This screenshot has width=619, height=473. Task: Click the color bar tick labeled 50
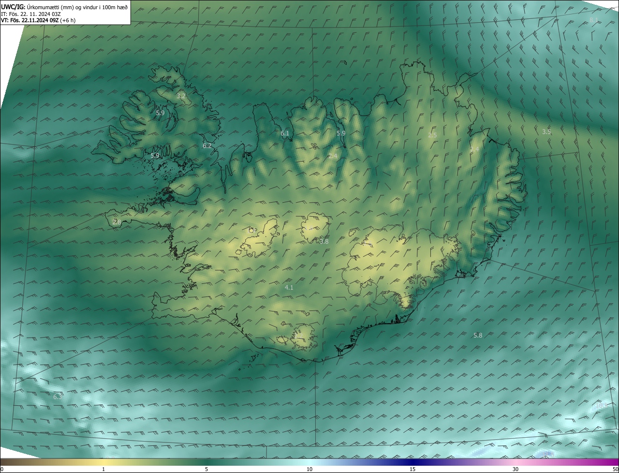click(x=616, y=469)
